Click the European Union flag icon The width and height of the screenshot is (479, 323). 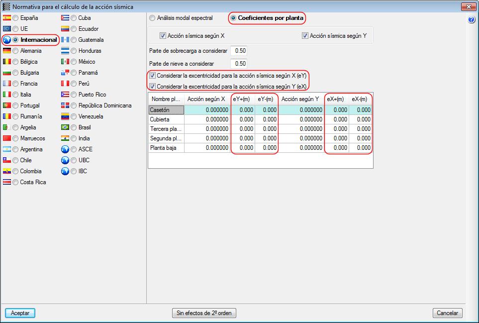click(x=7, y=29)
